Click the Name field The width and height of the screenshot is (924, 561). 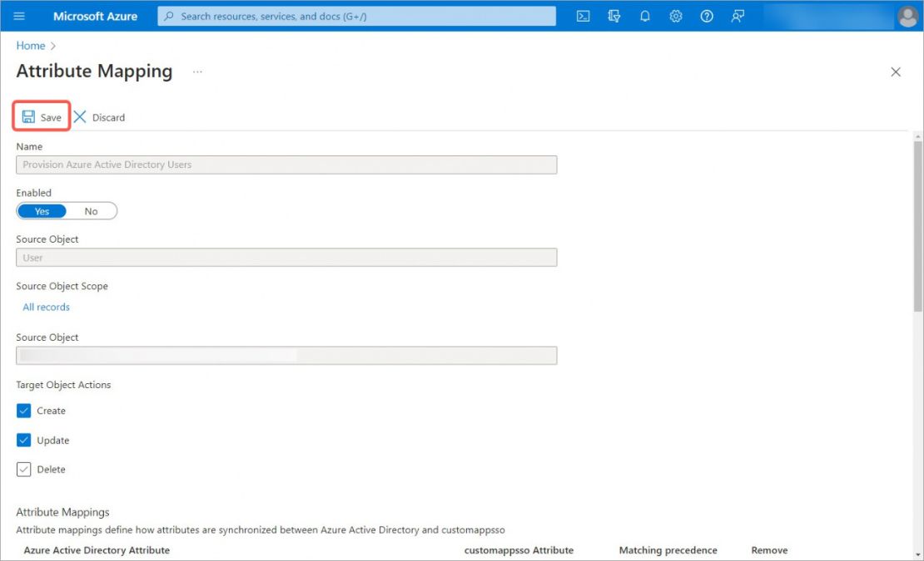click(x=286, y=165)
